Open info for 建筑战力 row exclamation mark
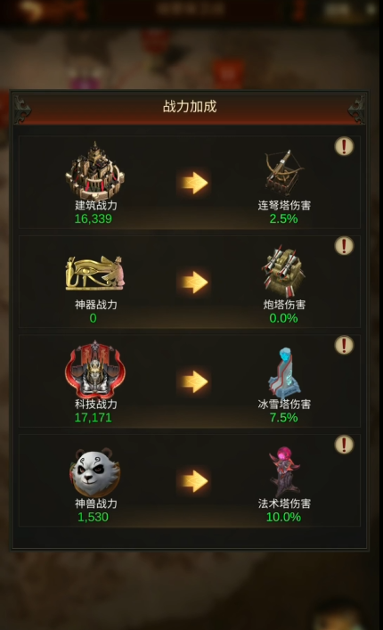 click(x=344, y=146)
